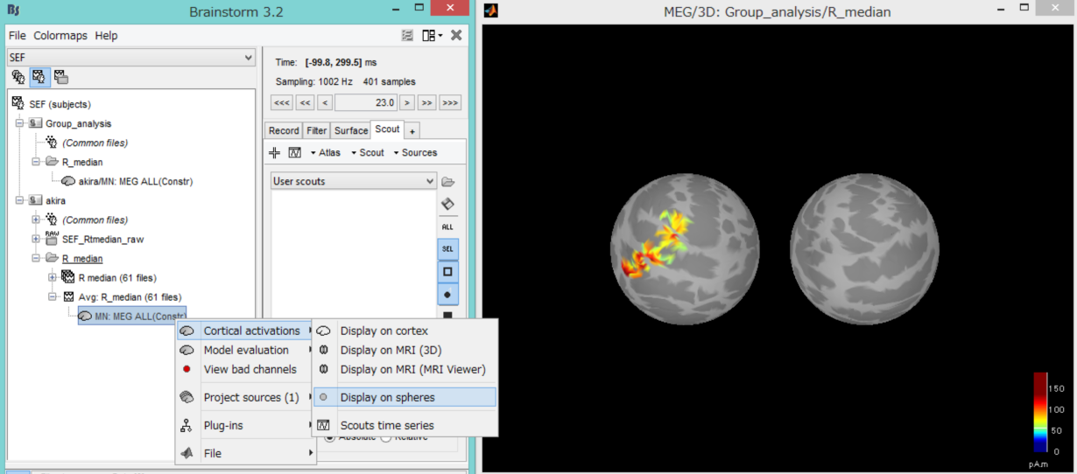
Task: Click the <<< time backward button
Action: 282,102
